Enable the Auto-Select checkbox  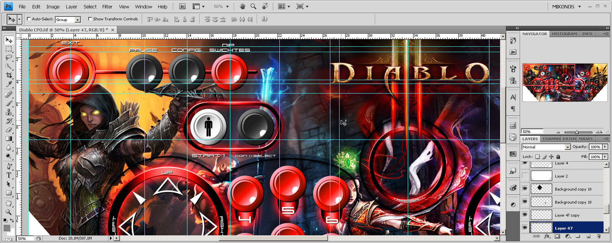(29, 19)
